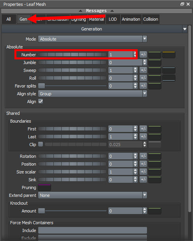This screenshot has height=241, width=193.
Task: Open the Mode dropdown set to Absolute
Action: [92, 39]
